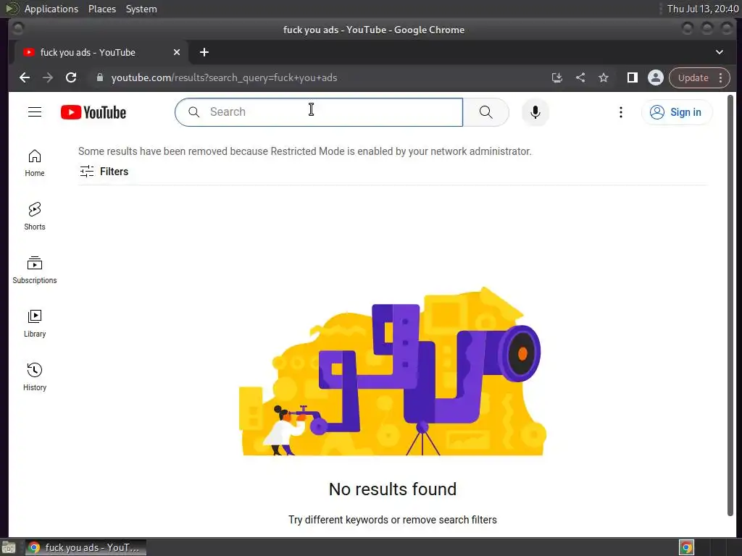Close the YouTube tab
Image resolution: width=742 pixels, height=556 pixels.
pos(177,52)
